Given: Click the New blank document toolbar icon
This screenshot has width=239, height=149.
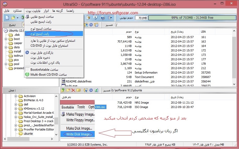Looking at the screenshot, I should [7, 18].
